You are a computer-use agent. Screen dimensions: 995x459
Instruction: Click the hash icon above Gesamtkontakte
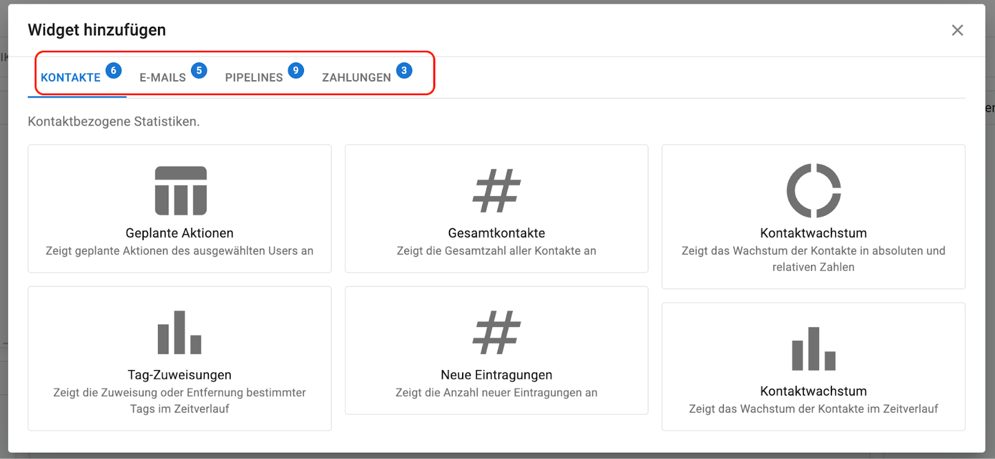[496, 191]
